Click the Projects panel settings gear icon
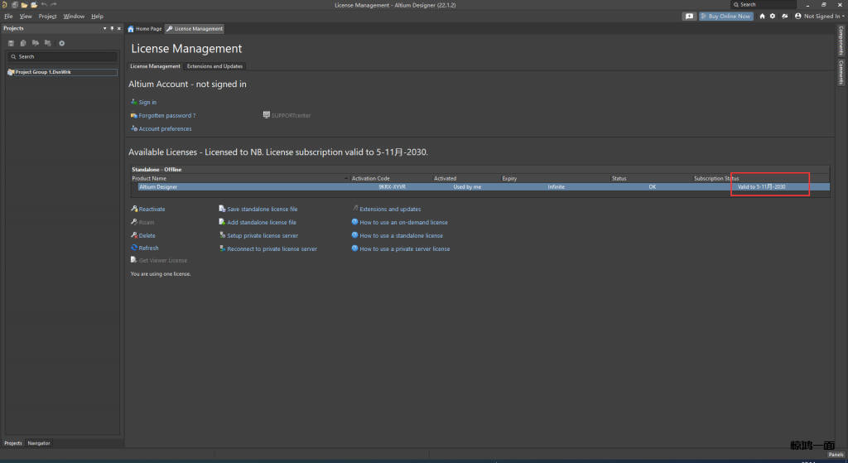The image size is (848, 463). (61, 43)
